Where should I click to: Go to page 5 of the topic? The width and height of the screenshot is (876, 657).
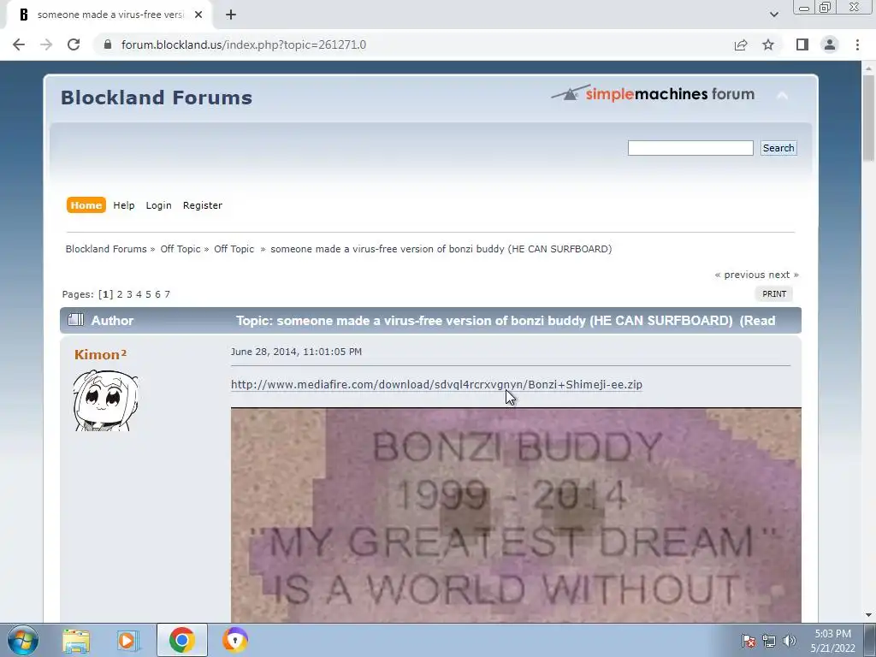coord(148,294)
